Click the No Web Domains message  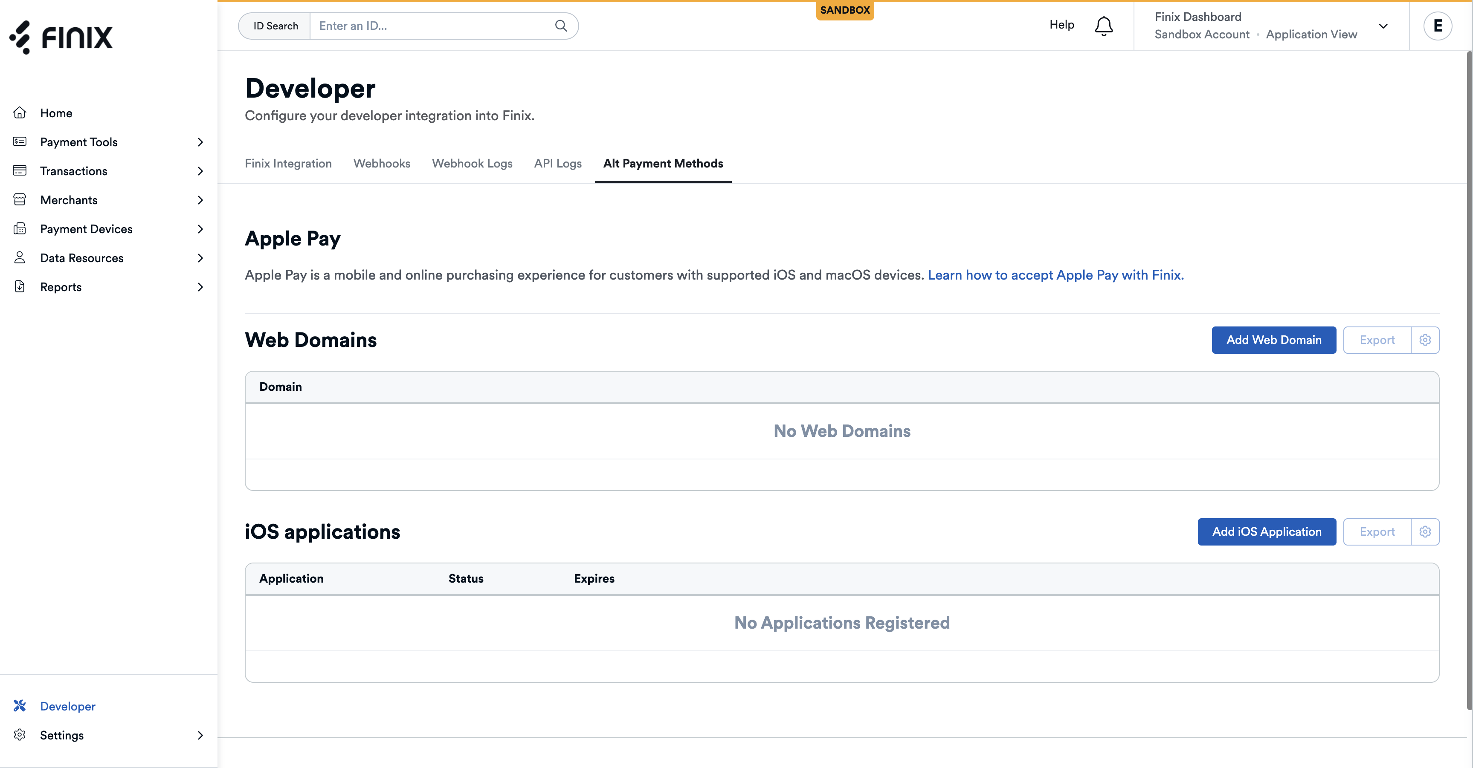[842, 431]
